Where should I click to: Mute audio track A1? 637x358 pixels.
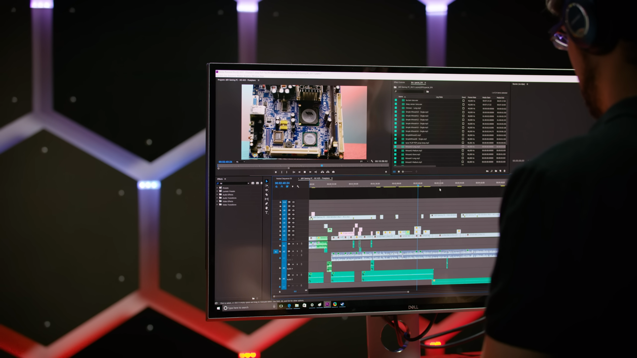tap(293, 244)
